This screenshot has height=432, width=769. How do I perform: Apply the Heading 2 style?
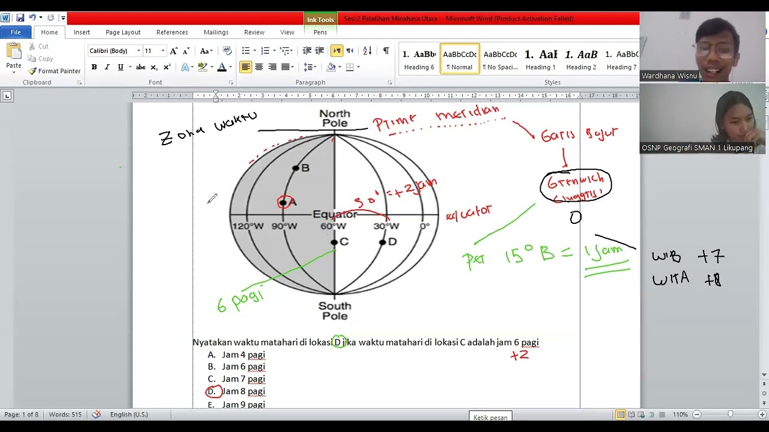[581, 59]
